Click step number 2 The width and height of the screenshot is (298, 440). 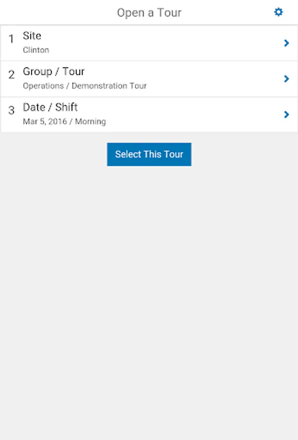click(11, 75)
